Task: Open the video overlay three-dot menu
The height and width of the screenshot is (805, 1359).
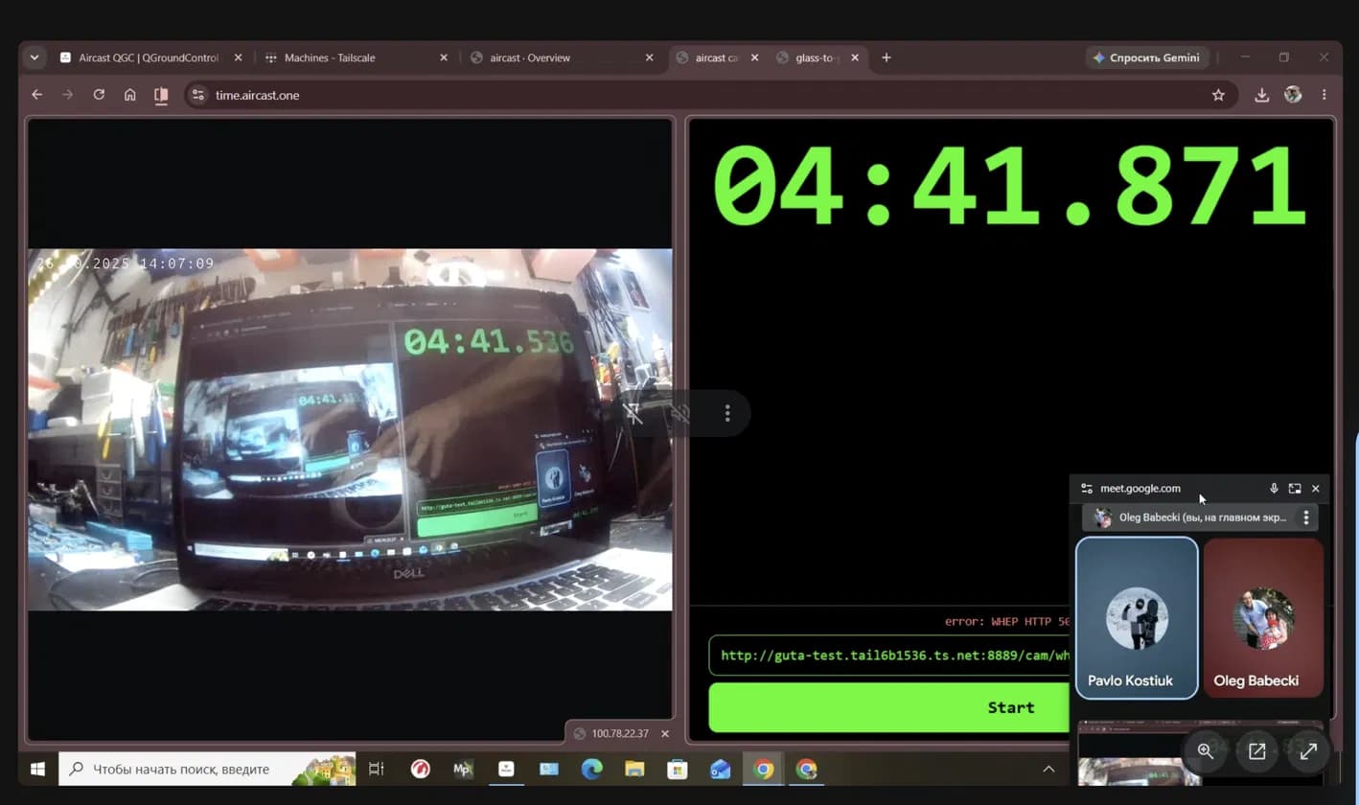Action: pyautogui.click(x=727, y=413)
